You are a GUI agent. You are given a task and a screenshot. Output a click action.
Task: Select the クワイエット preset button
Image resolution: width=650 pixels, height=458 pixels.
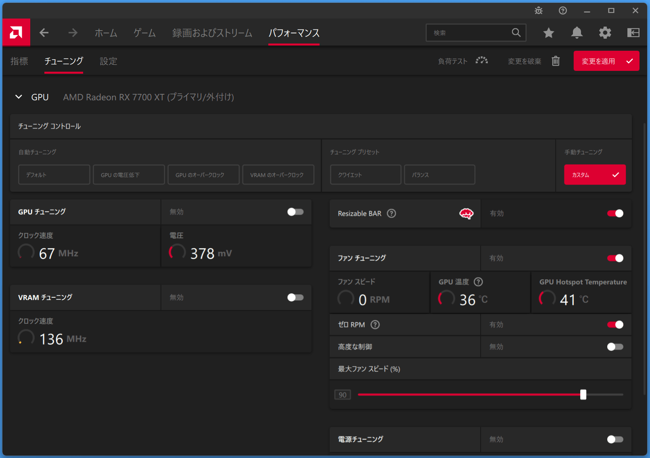coord(366,175)
